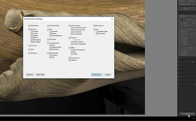This screenshot has height=121, width=196.
Task: Toggle the Lens Profile Corrections checkbox
Action: point(72,28)
